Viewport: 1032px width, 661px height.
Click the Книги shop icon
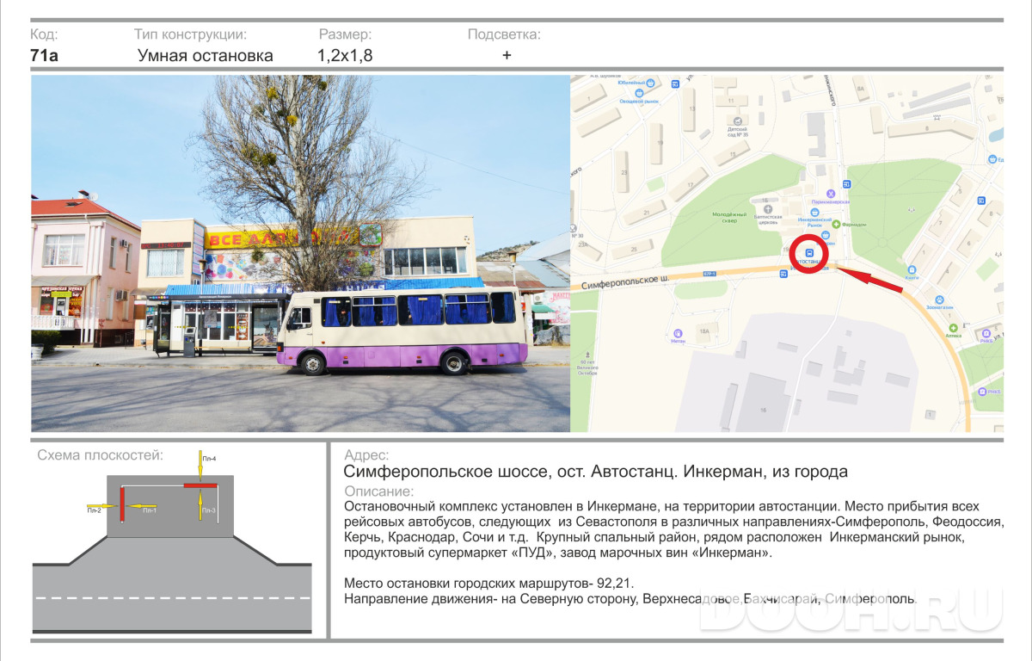912,269
